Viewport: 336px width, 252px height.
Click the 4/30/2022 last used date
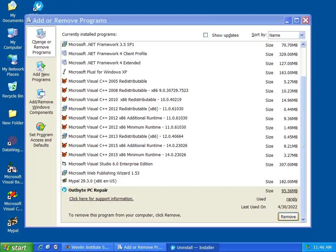click(287, 207)
